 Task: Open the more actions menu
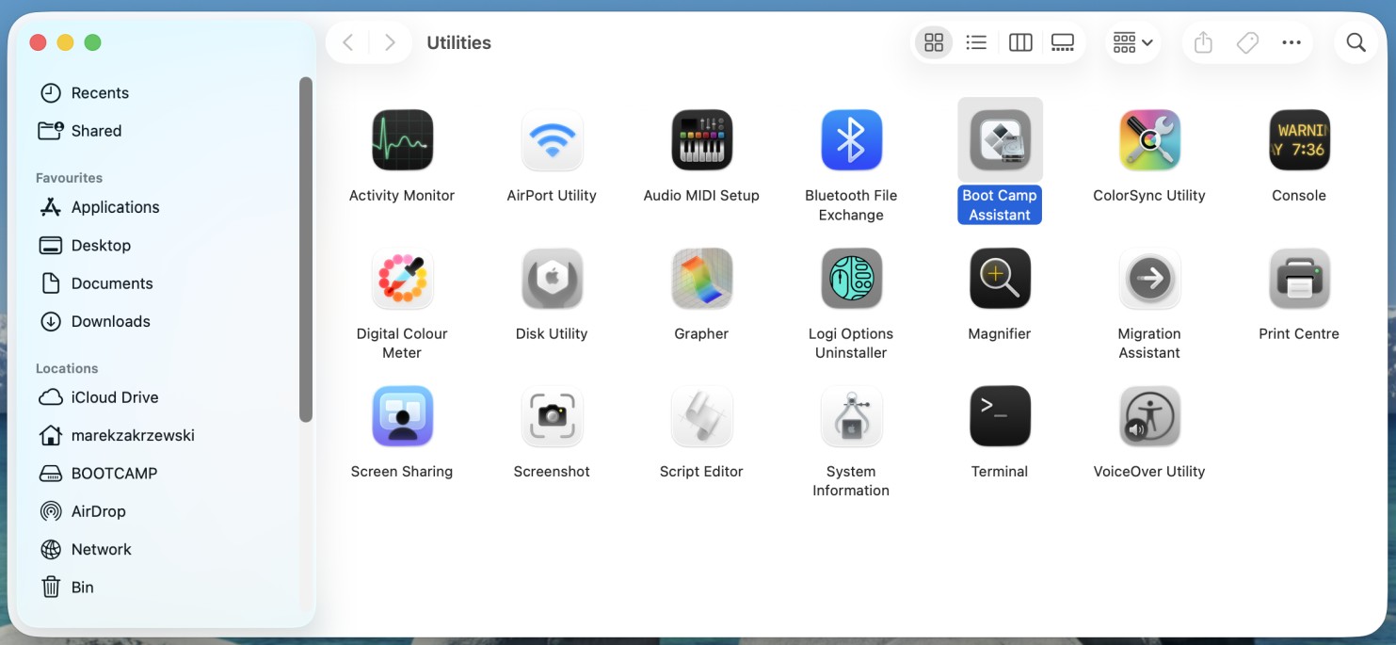pos(1292,41)
